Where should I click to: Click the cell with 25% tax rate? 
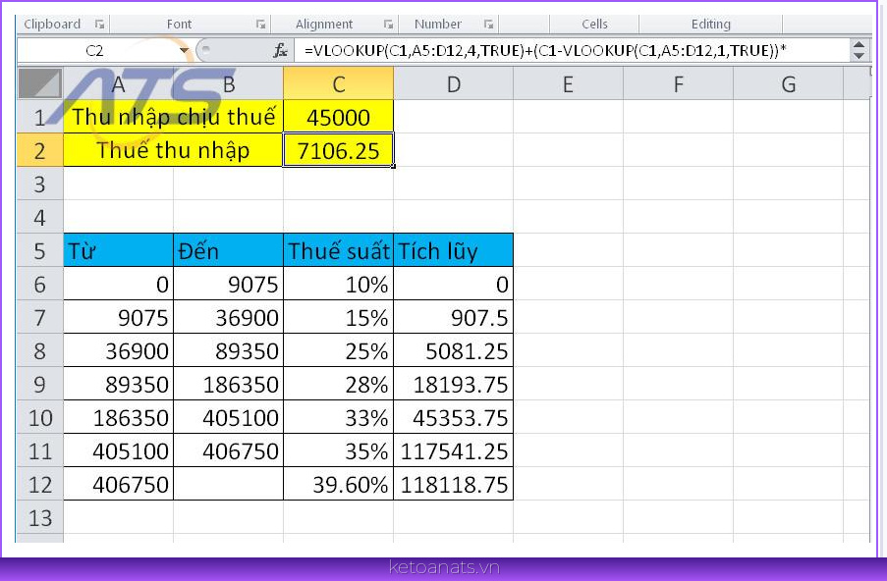338,350
